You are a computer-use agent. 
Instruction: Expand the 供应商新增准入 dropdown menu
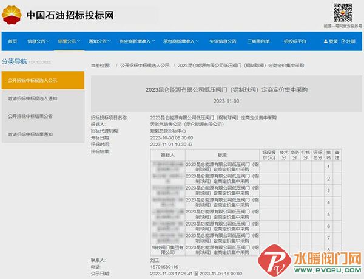[x=137, y=41]
